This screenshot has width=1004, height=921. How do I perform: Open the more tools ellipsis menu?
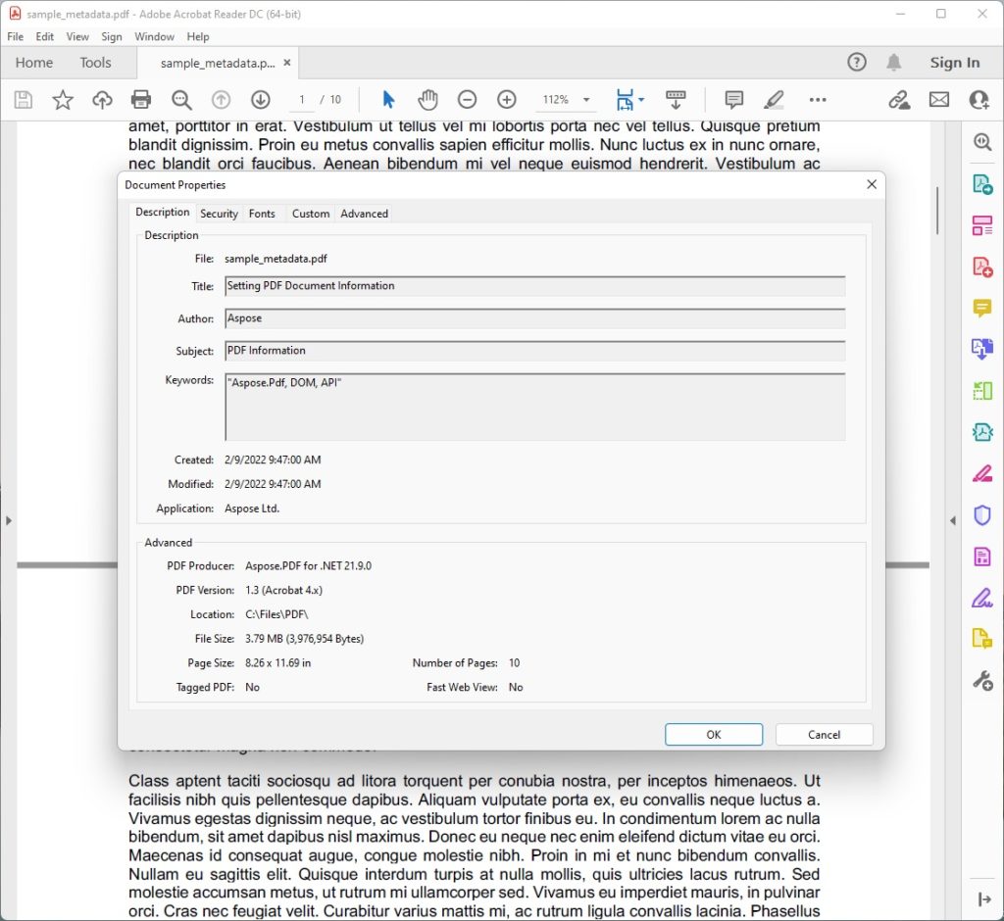pos(818,99)
